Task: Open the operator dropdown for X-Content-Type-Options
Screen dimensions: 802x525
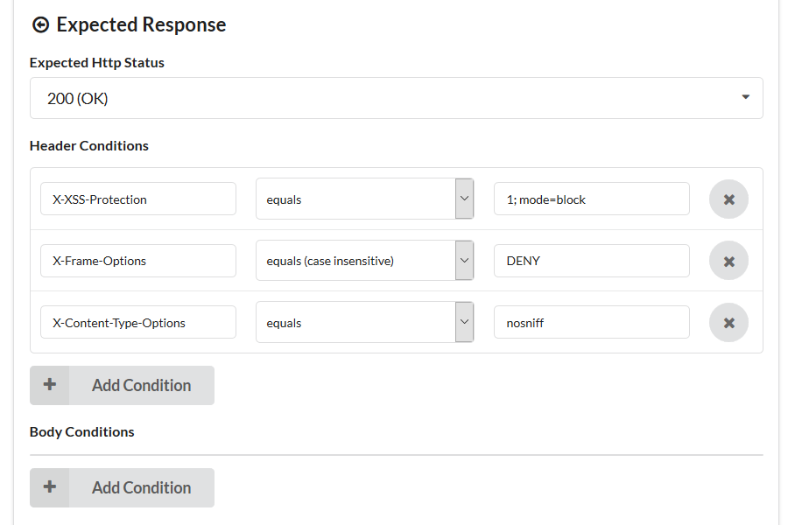Action: coord(364,323)
